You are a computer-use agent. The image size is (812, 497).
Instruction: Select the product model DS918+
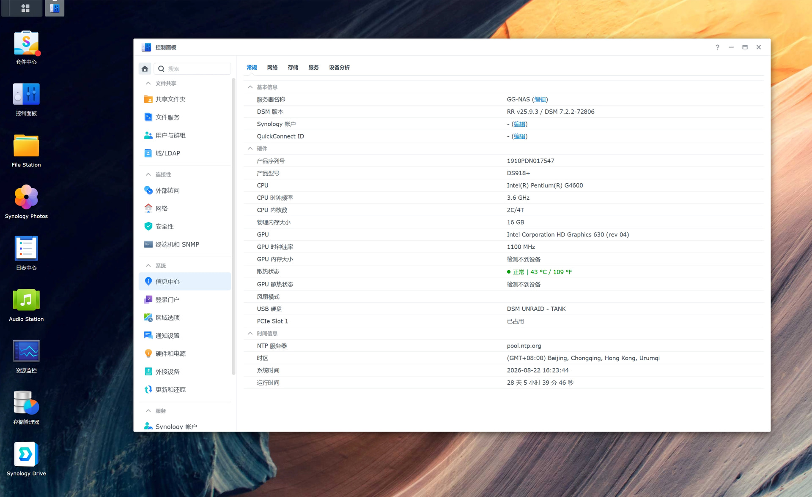pyautogui.click(x=518, y=173)
